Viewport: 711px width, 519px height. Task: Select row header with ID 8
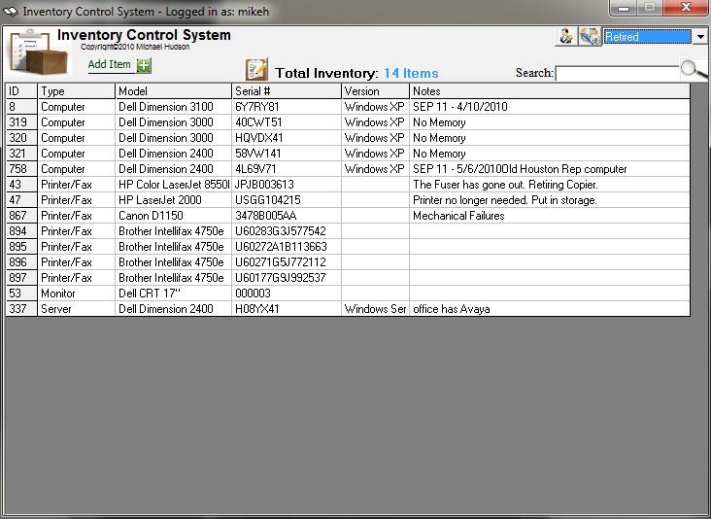[x=21, y=107]
